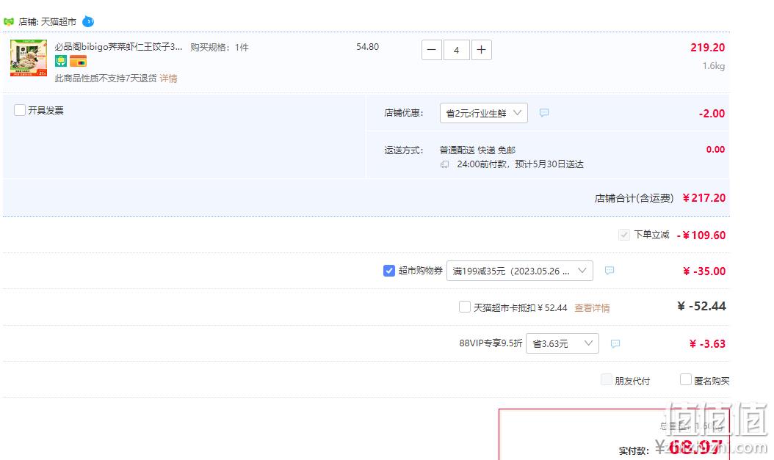The image size is (774, 460).
Task: Click the 24:00前付款,预计5月30日送达 delivery estimate
Action: (520, 164)
